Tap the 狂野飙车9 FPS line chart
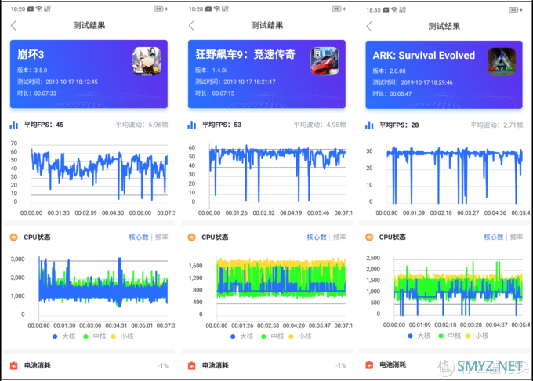Viewport: 533px width, 381px height. pos(277,176)
